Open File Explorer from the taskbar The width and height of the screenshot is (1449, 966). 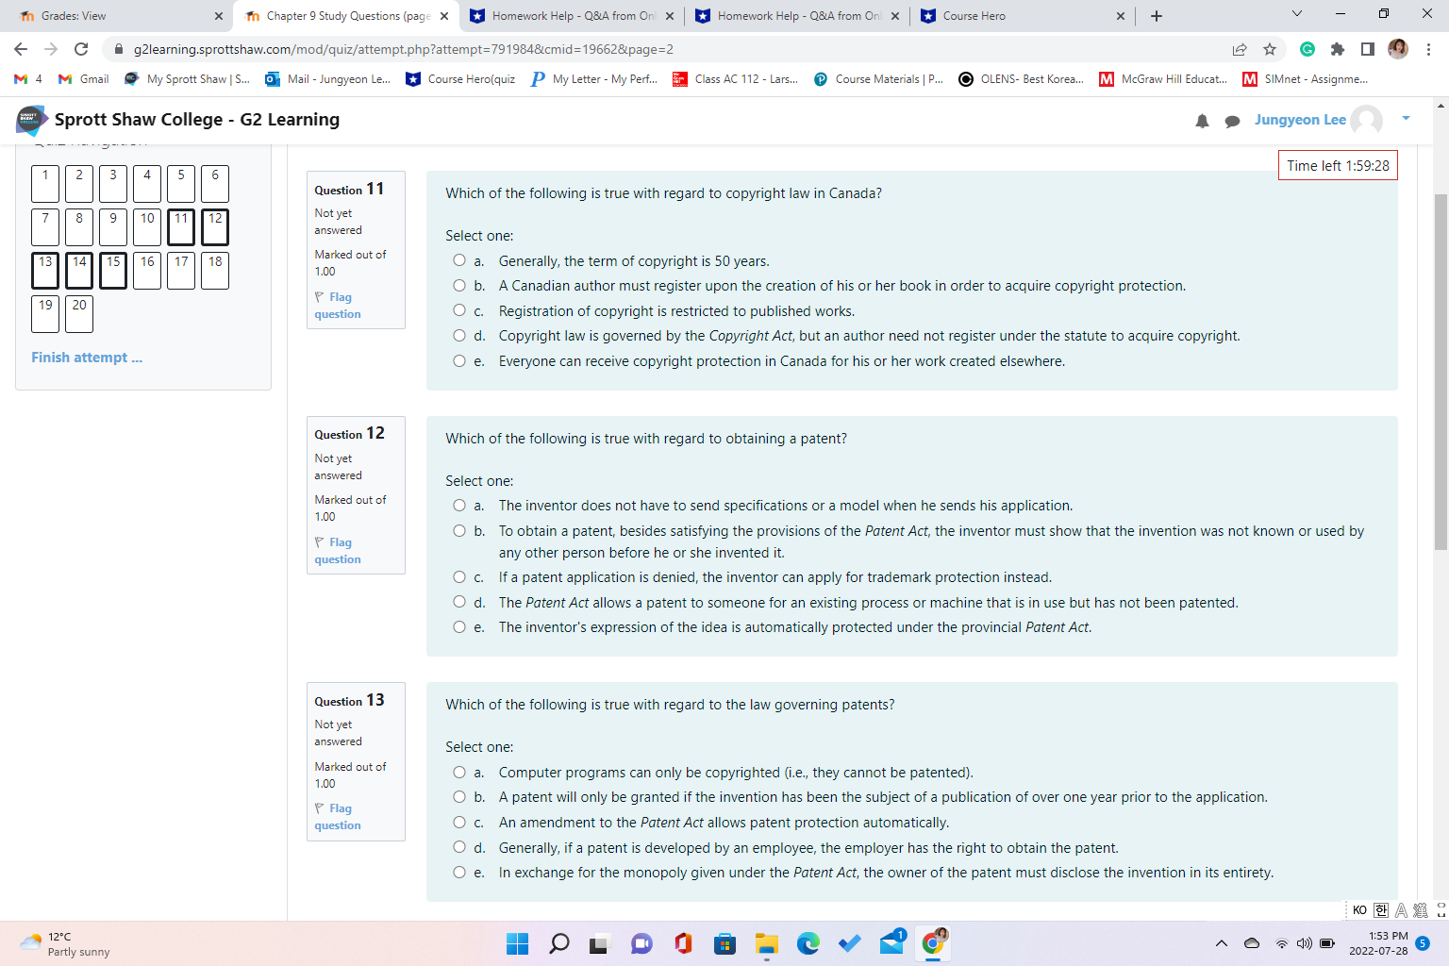(x=766, y=943)
